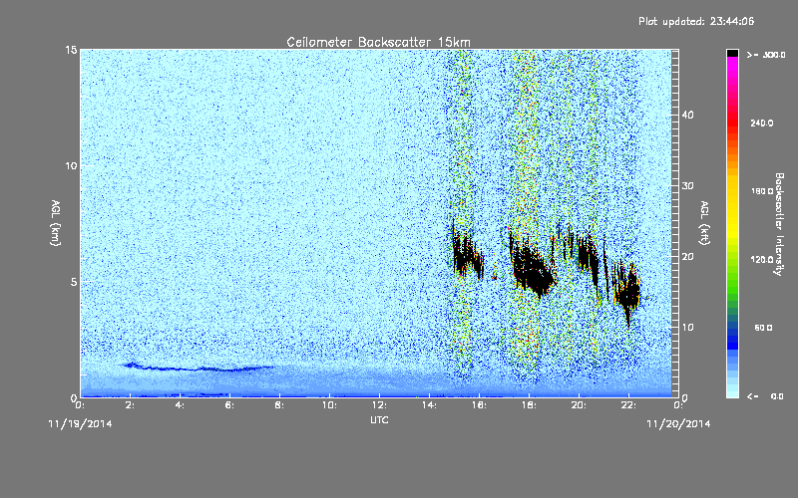This screenshot has width=798, height=498.
Task: Click the 30 tick label on kft axis
Action: click(687, 185)
